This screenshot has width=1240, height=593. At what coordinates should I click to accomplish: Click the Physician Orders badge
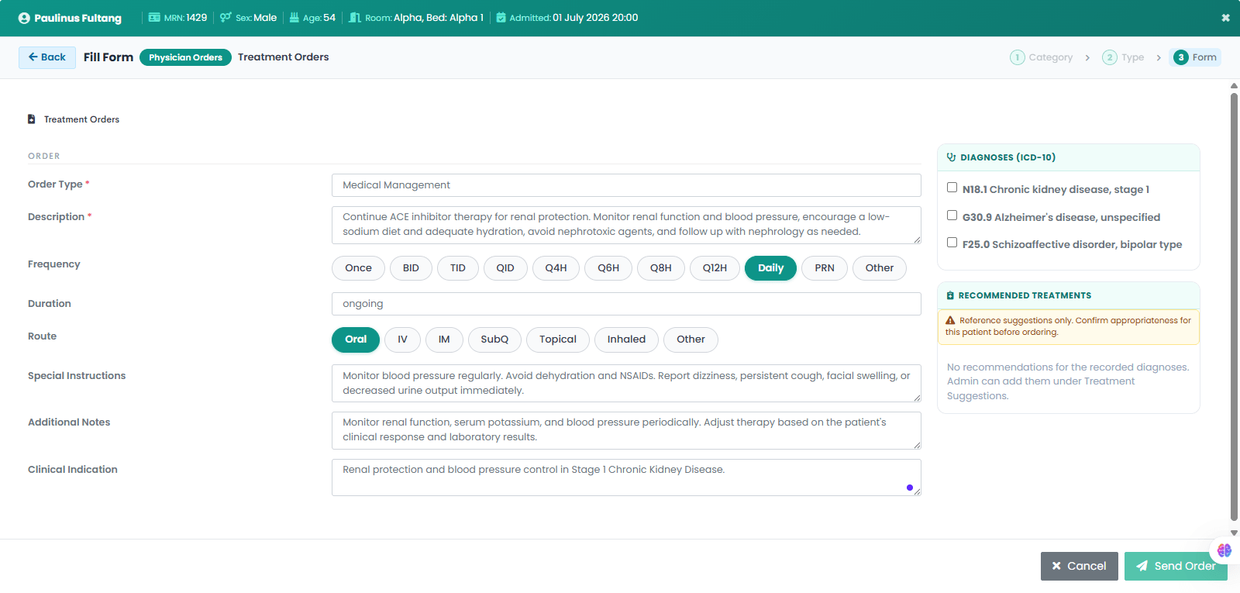coord(185,57)
